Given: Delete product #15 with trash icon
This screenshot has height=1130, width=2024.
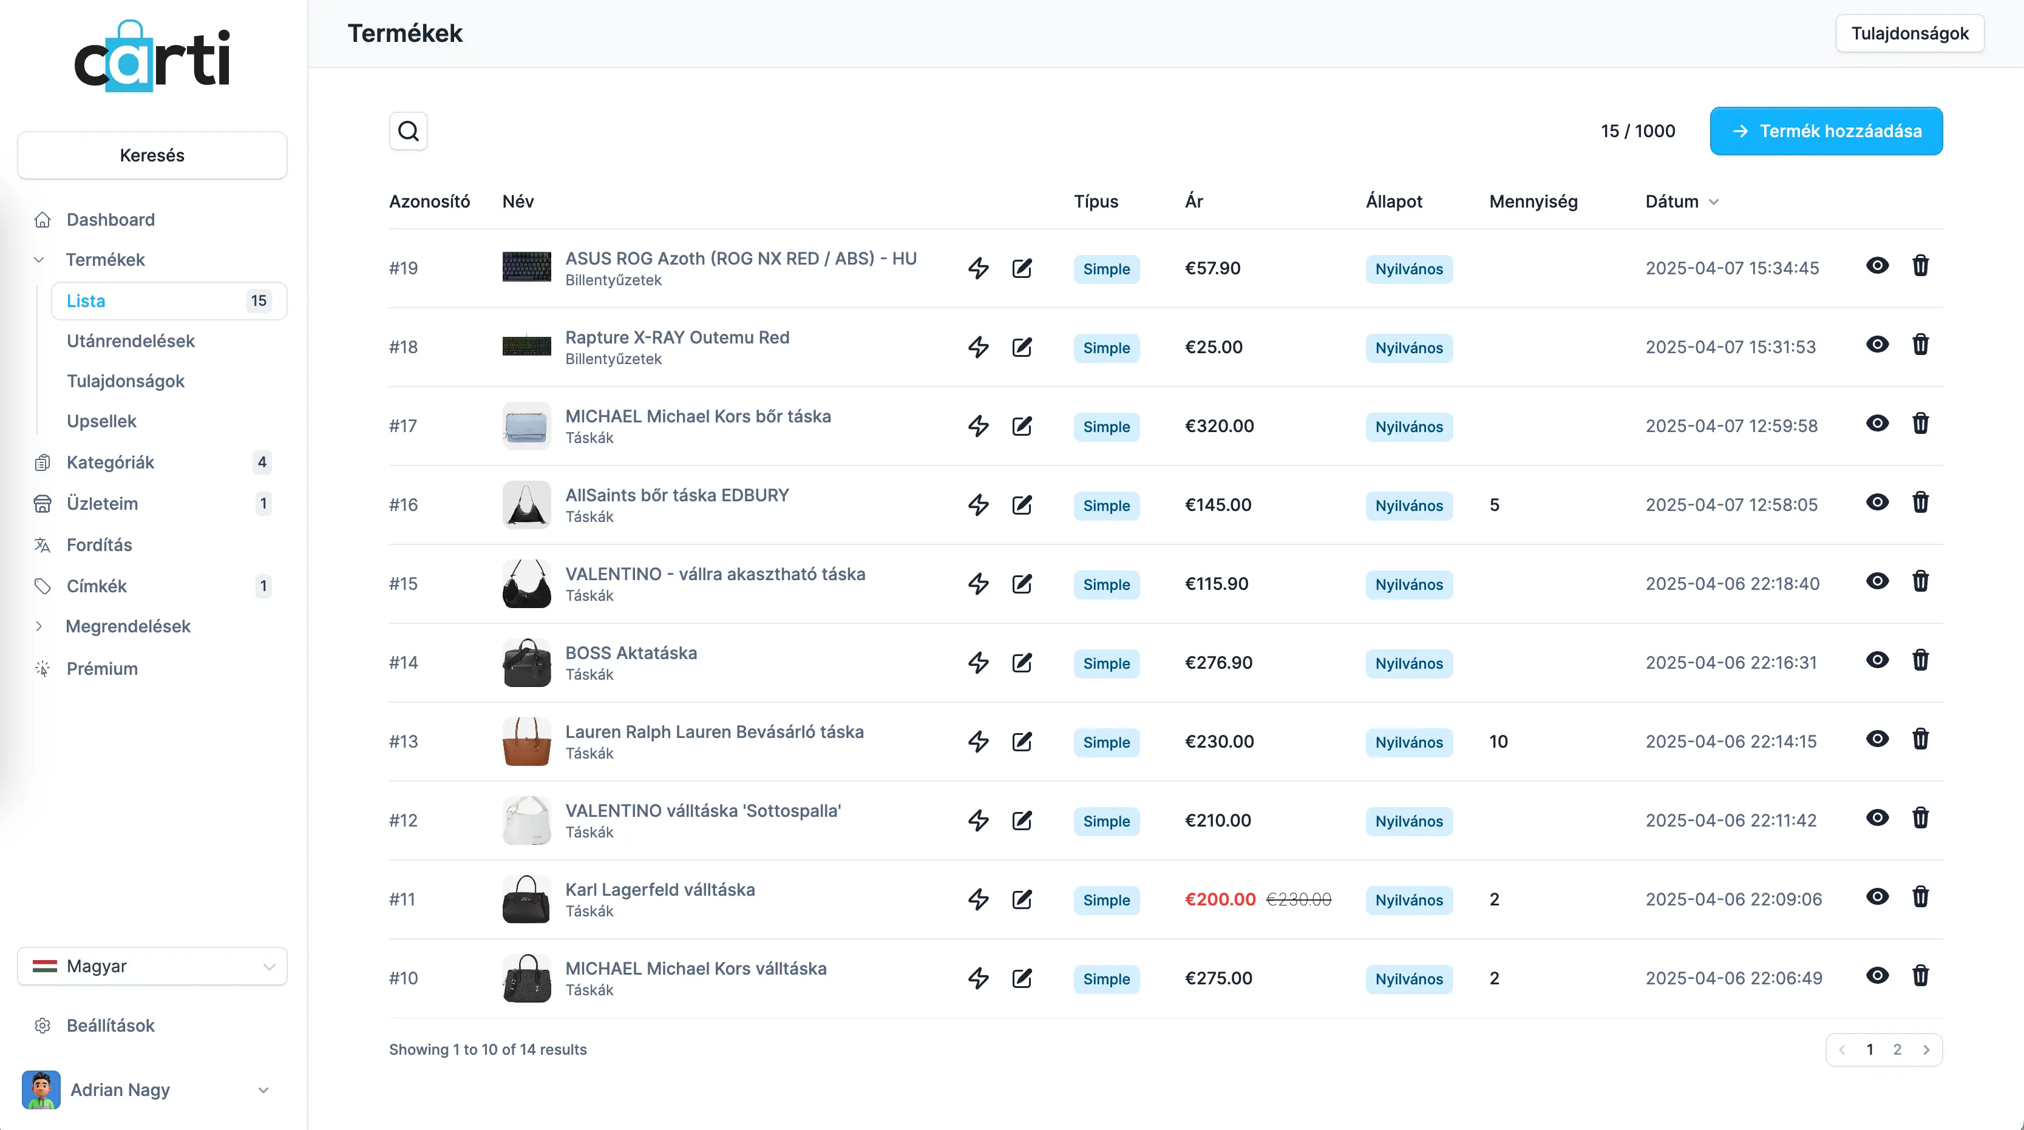Looking at the screenshot, I should (1920, 581).
